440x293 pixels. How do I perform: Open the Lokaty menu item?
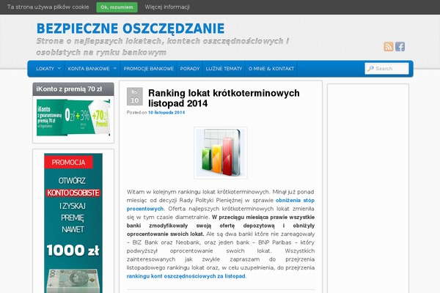(45, 69)
